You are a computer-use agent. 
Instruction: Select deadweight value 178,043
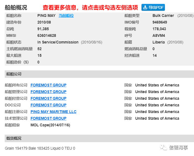point(159,29)
